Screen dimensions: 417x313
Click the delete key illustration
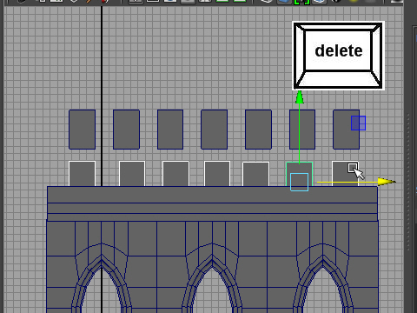pyautogui.click(x=338, y=56)
